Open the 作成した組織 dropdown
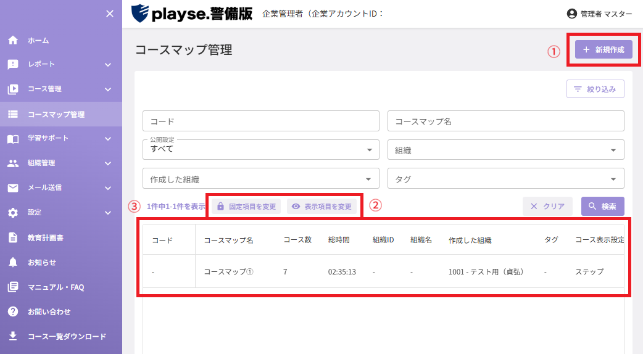The image size is (643, 354). (261, 179)
